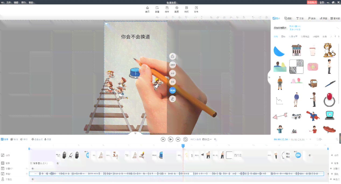Open the 更多矢量SVG link

click(x=295, y=26)
